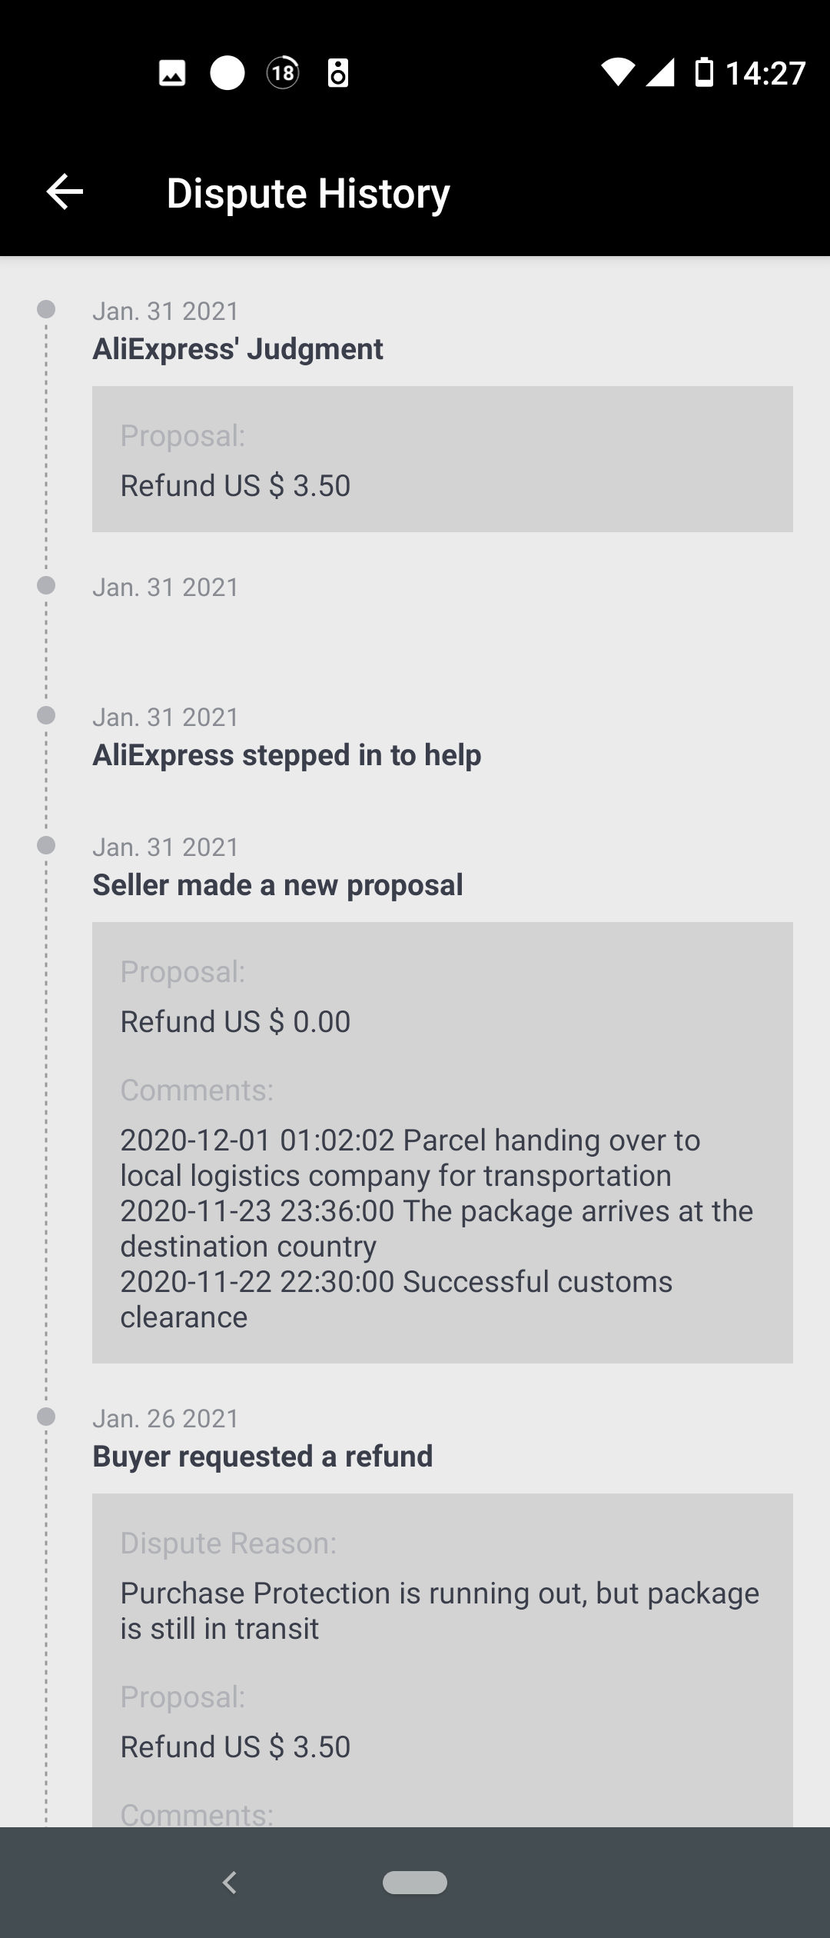This screenshot has width=830, height=1938.
Task: Select the AliExpress' Judgment entry
Action: tap(237, 349)
